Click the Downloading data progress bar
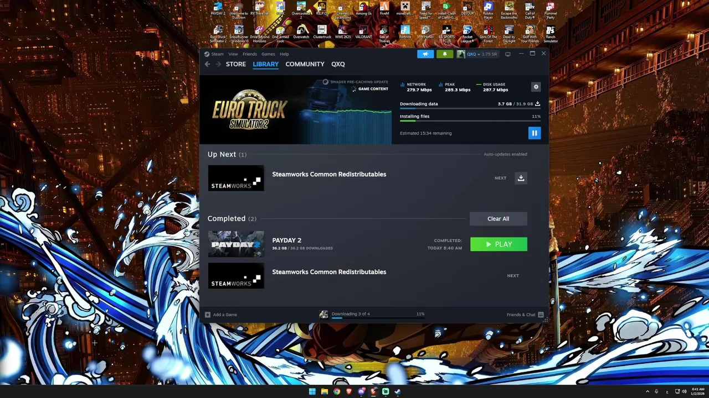Screen dimensions: 709x398 [x=470, y=109]
